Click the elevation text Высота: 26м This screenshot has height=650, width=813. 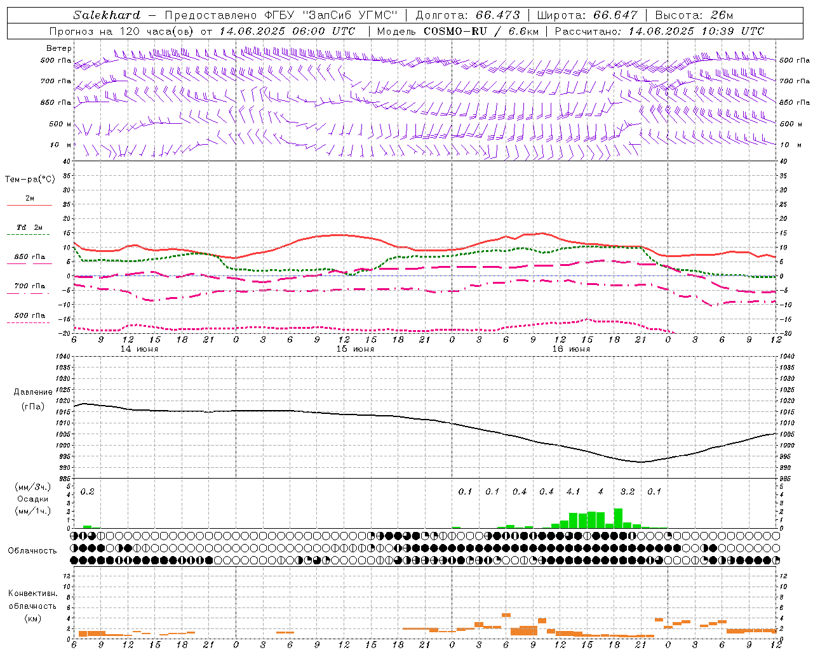tap(694, 15)
